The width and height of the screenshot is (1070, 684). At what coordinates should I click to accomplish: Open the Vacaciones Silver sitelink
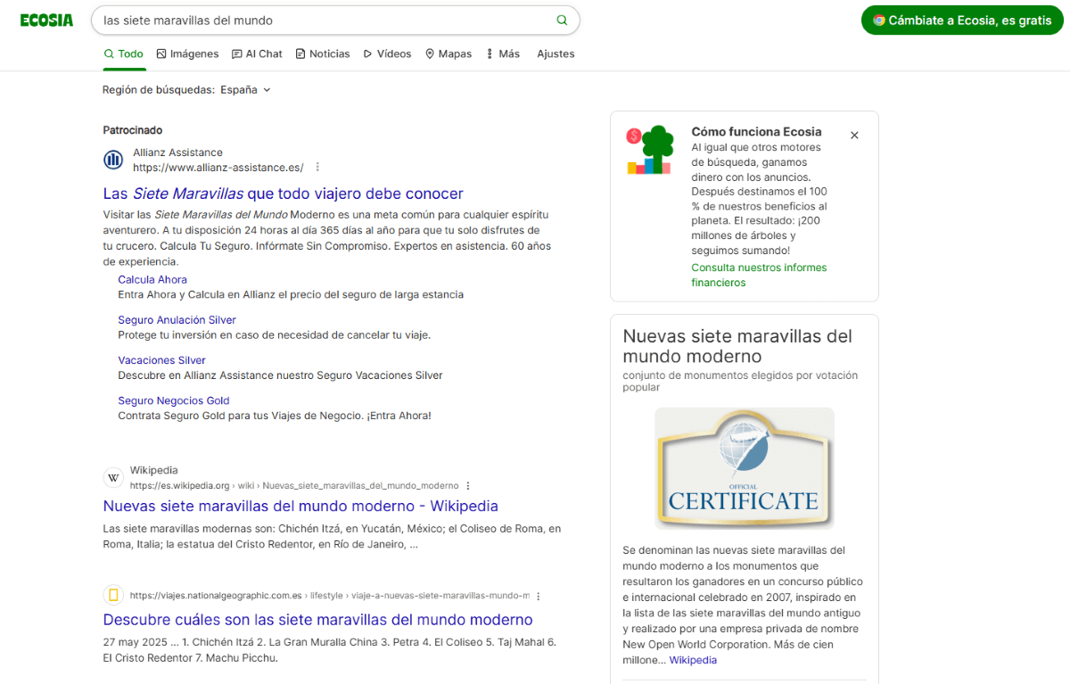[x=161, y=360]
